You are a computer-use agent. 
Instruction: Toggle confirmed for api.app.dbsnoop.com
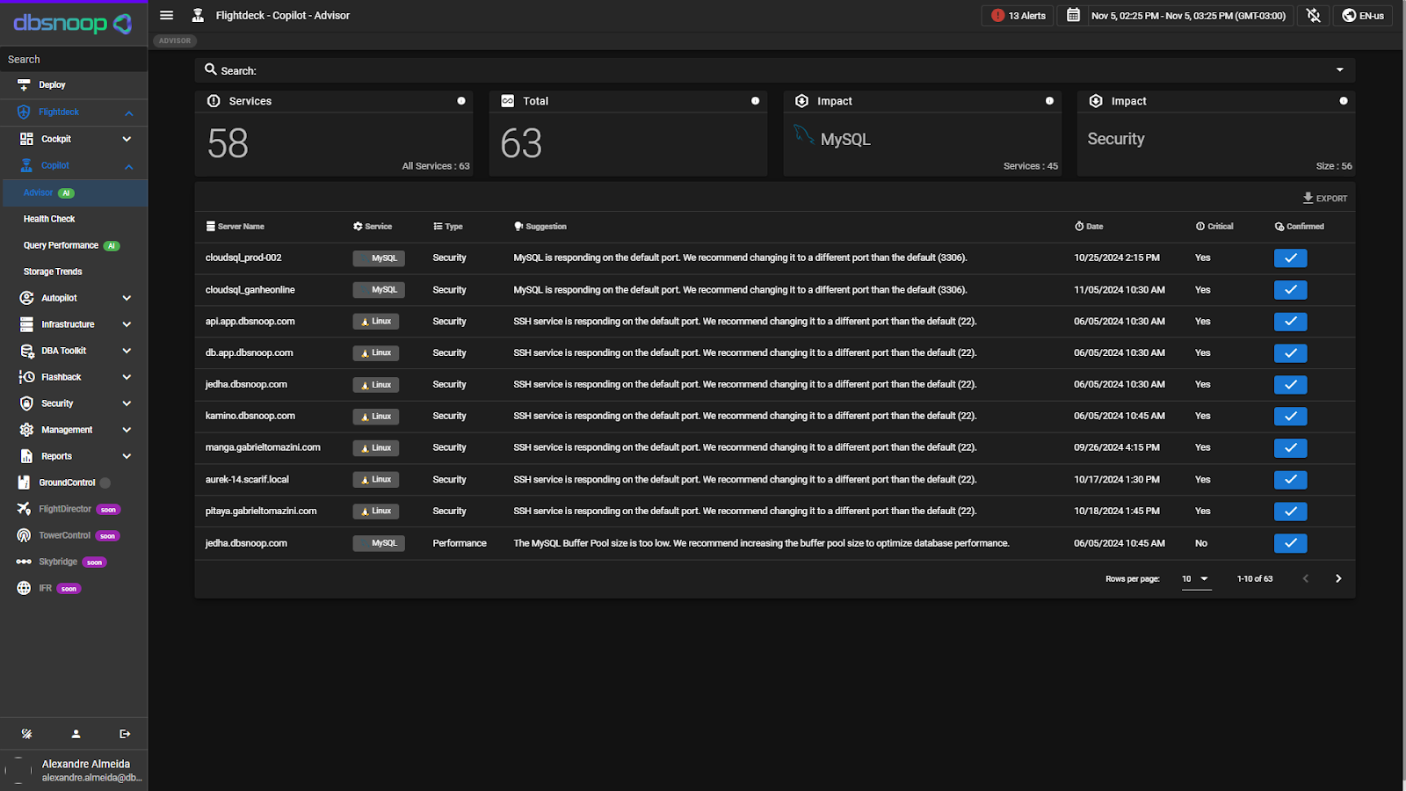(1290, 322)
